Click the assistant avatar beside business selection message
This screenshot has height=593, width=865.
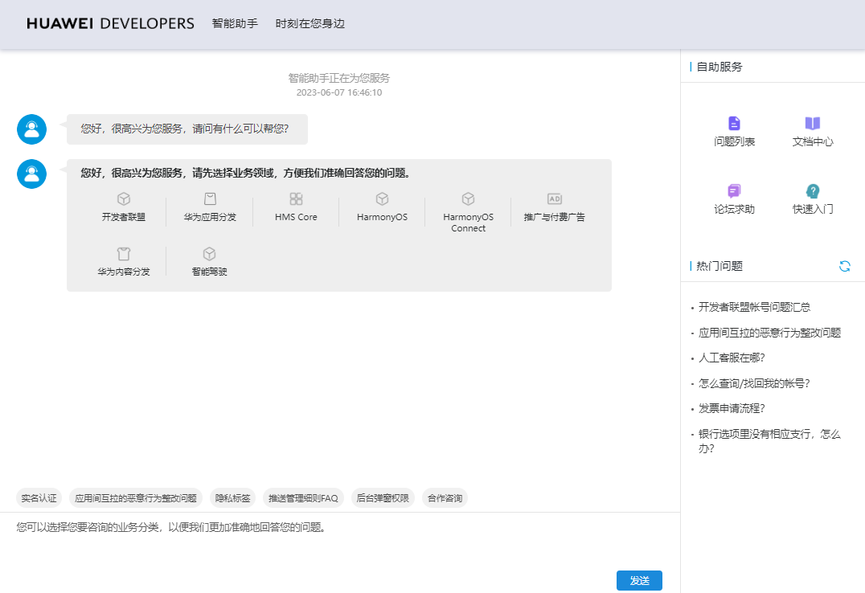32,174
